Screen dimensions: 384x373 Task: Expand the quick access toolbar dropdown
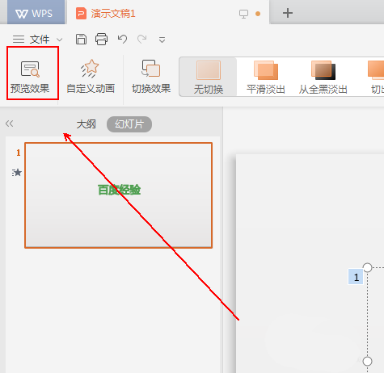pos(162,40)
